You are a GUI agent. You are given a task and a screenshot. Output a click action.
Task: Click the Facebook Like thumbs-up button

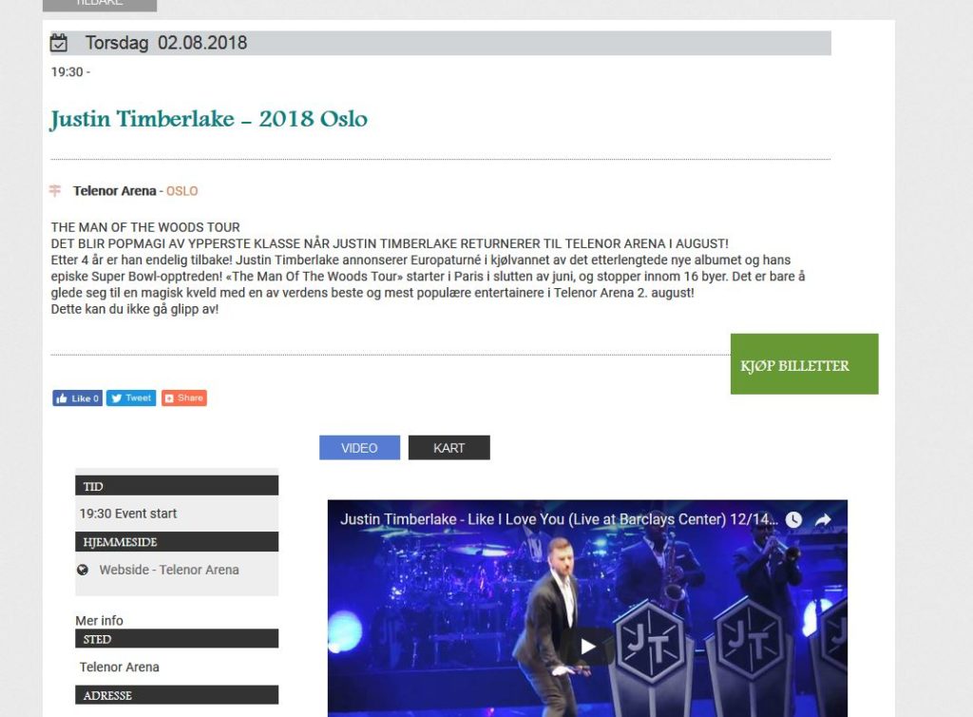coord(78,398)
